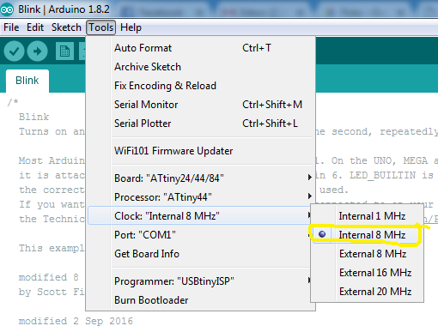Viewport: 438px width, 326px height.
Task: Click the Upload arrow icon
Action: coord(37,51)
